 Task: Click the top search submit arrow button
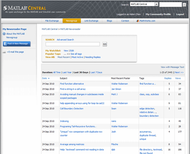(x=184, y=4)
